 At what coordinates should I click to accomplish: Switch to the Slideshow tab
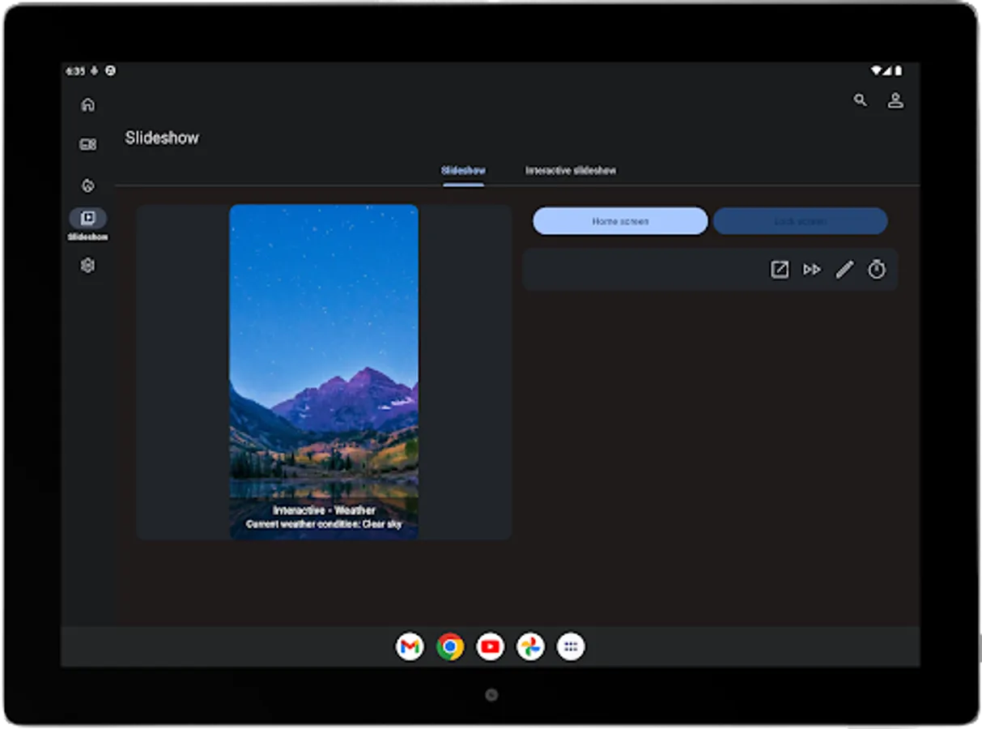point(463,171)
